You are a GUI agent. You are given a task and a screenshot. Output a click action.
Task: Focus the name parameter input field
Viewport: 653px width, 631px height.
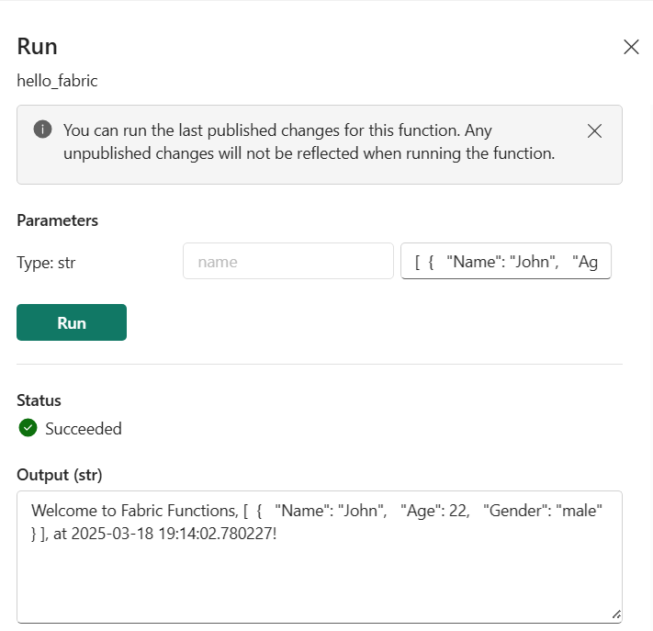[287, 262]
